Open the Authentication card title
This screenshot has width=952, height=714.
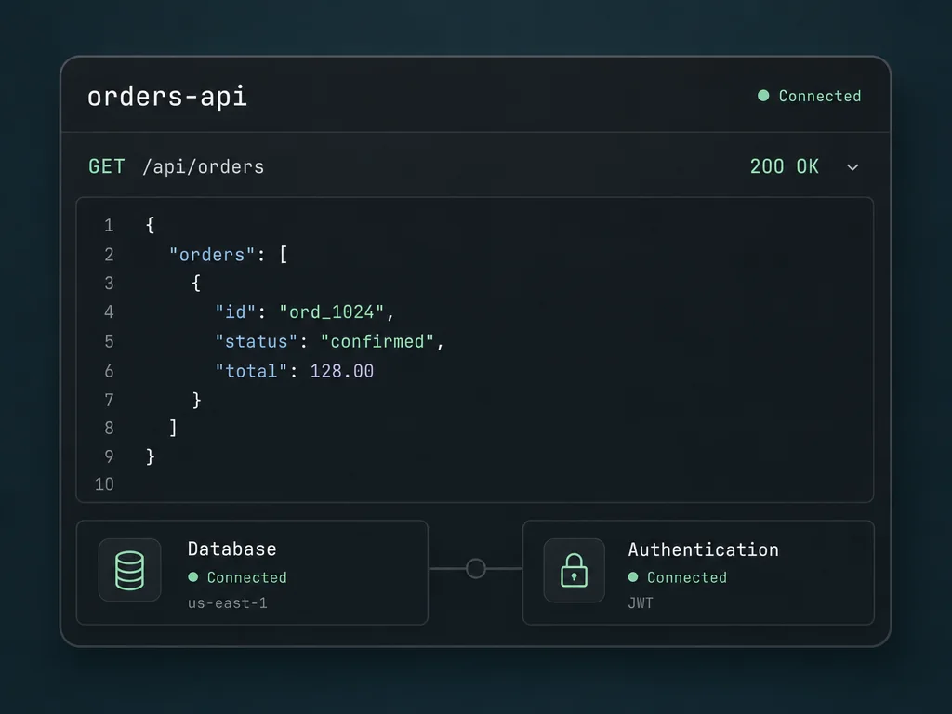pos(703,549)
